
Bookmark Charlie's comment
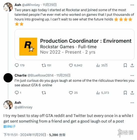(x=125, y=93)
